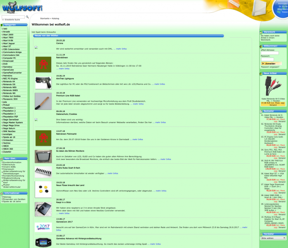
Task: Open the Retrokram Flohmarkt robot thumbnail
Action: tap(43, 138)
